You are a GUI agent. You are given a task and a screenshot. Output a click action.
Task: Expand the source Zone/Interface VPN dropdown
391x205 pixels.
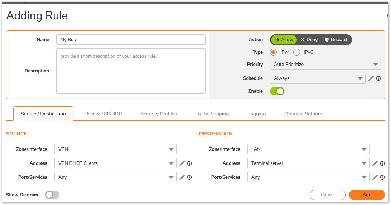click(x=115, y=149)
